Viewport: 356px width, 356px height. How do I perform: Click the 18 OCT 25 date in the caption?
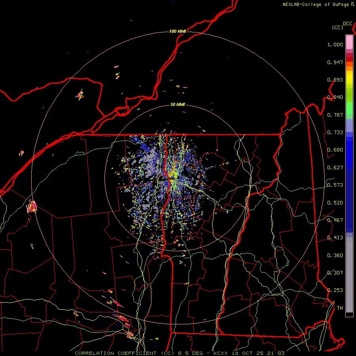[247, 353]
